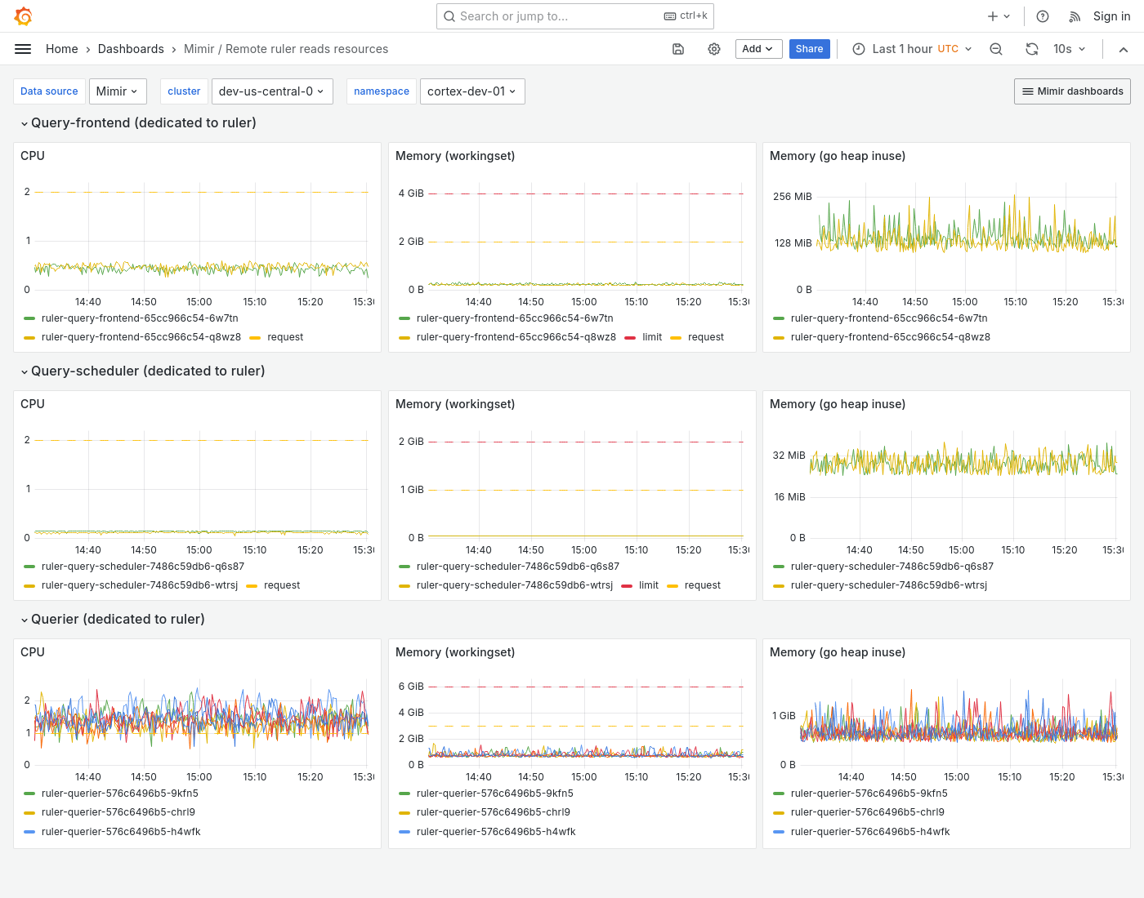Hide ruler-query-frontend-65cc966c54-6w7tn in CPU legend
The image size is (1144, 898).
tap(140, 318)
